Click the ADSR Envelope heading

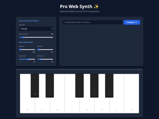(x=26, y=42)
